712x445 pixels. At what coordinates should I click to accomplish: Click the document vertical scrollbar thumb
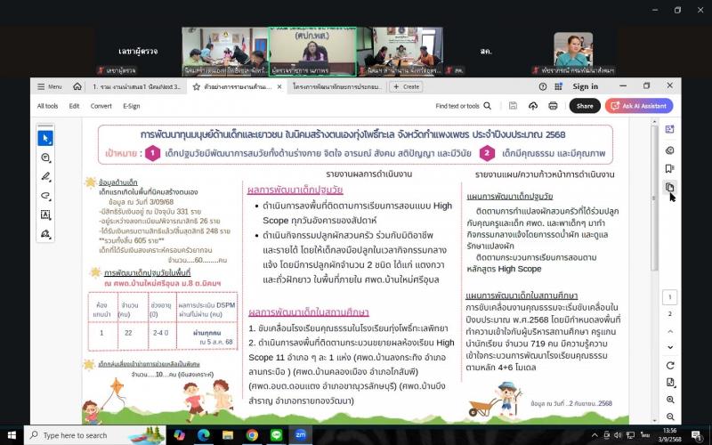tap(654, 198)
